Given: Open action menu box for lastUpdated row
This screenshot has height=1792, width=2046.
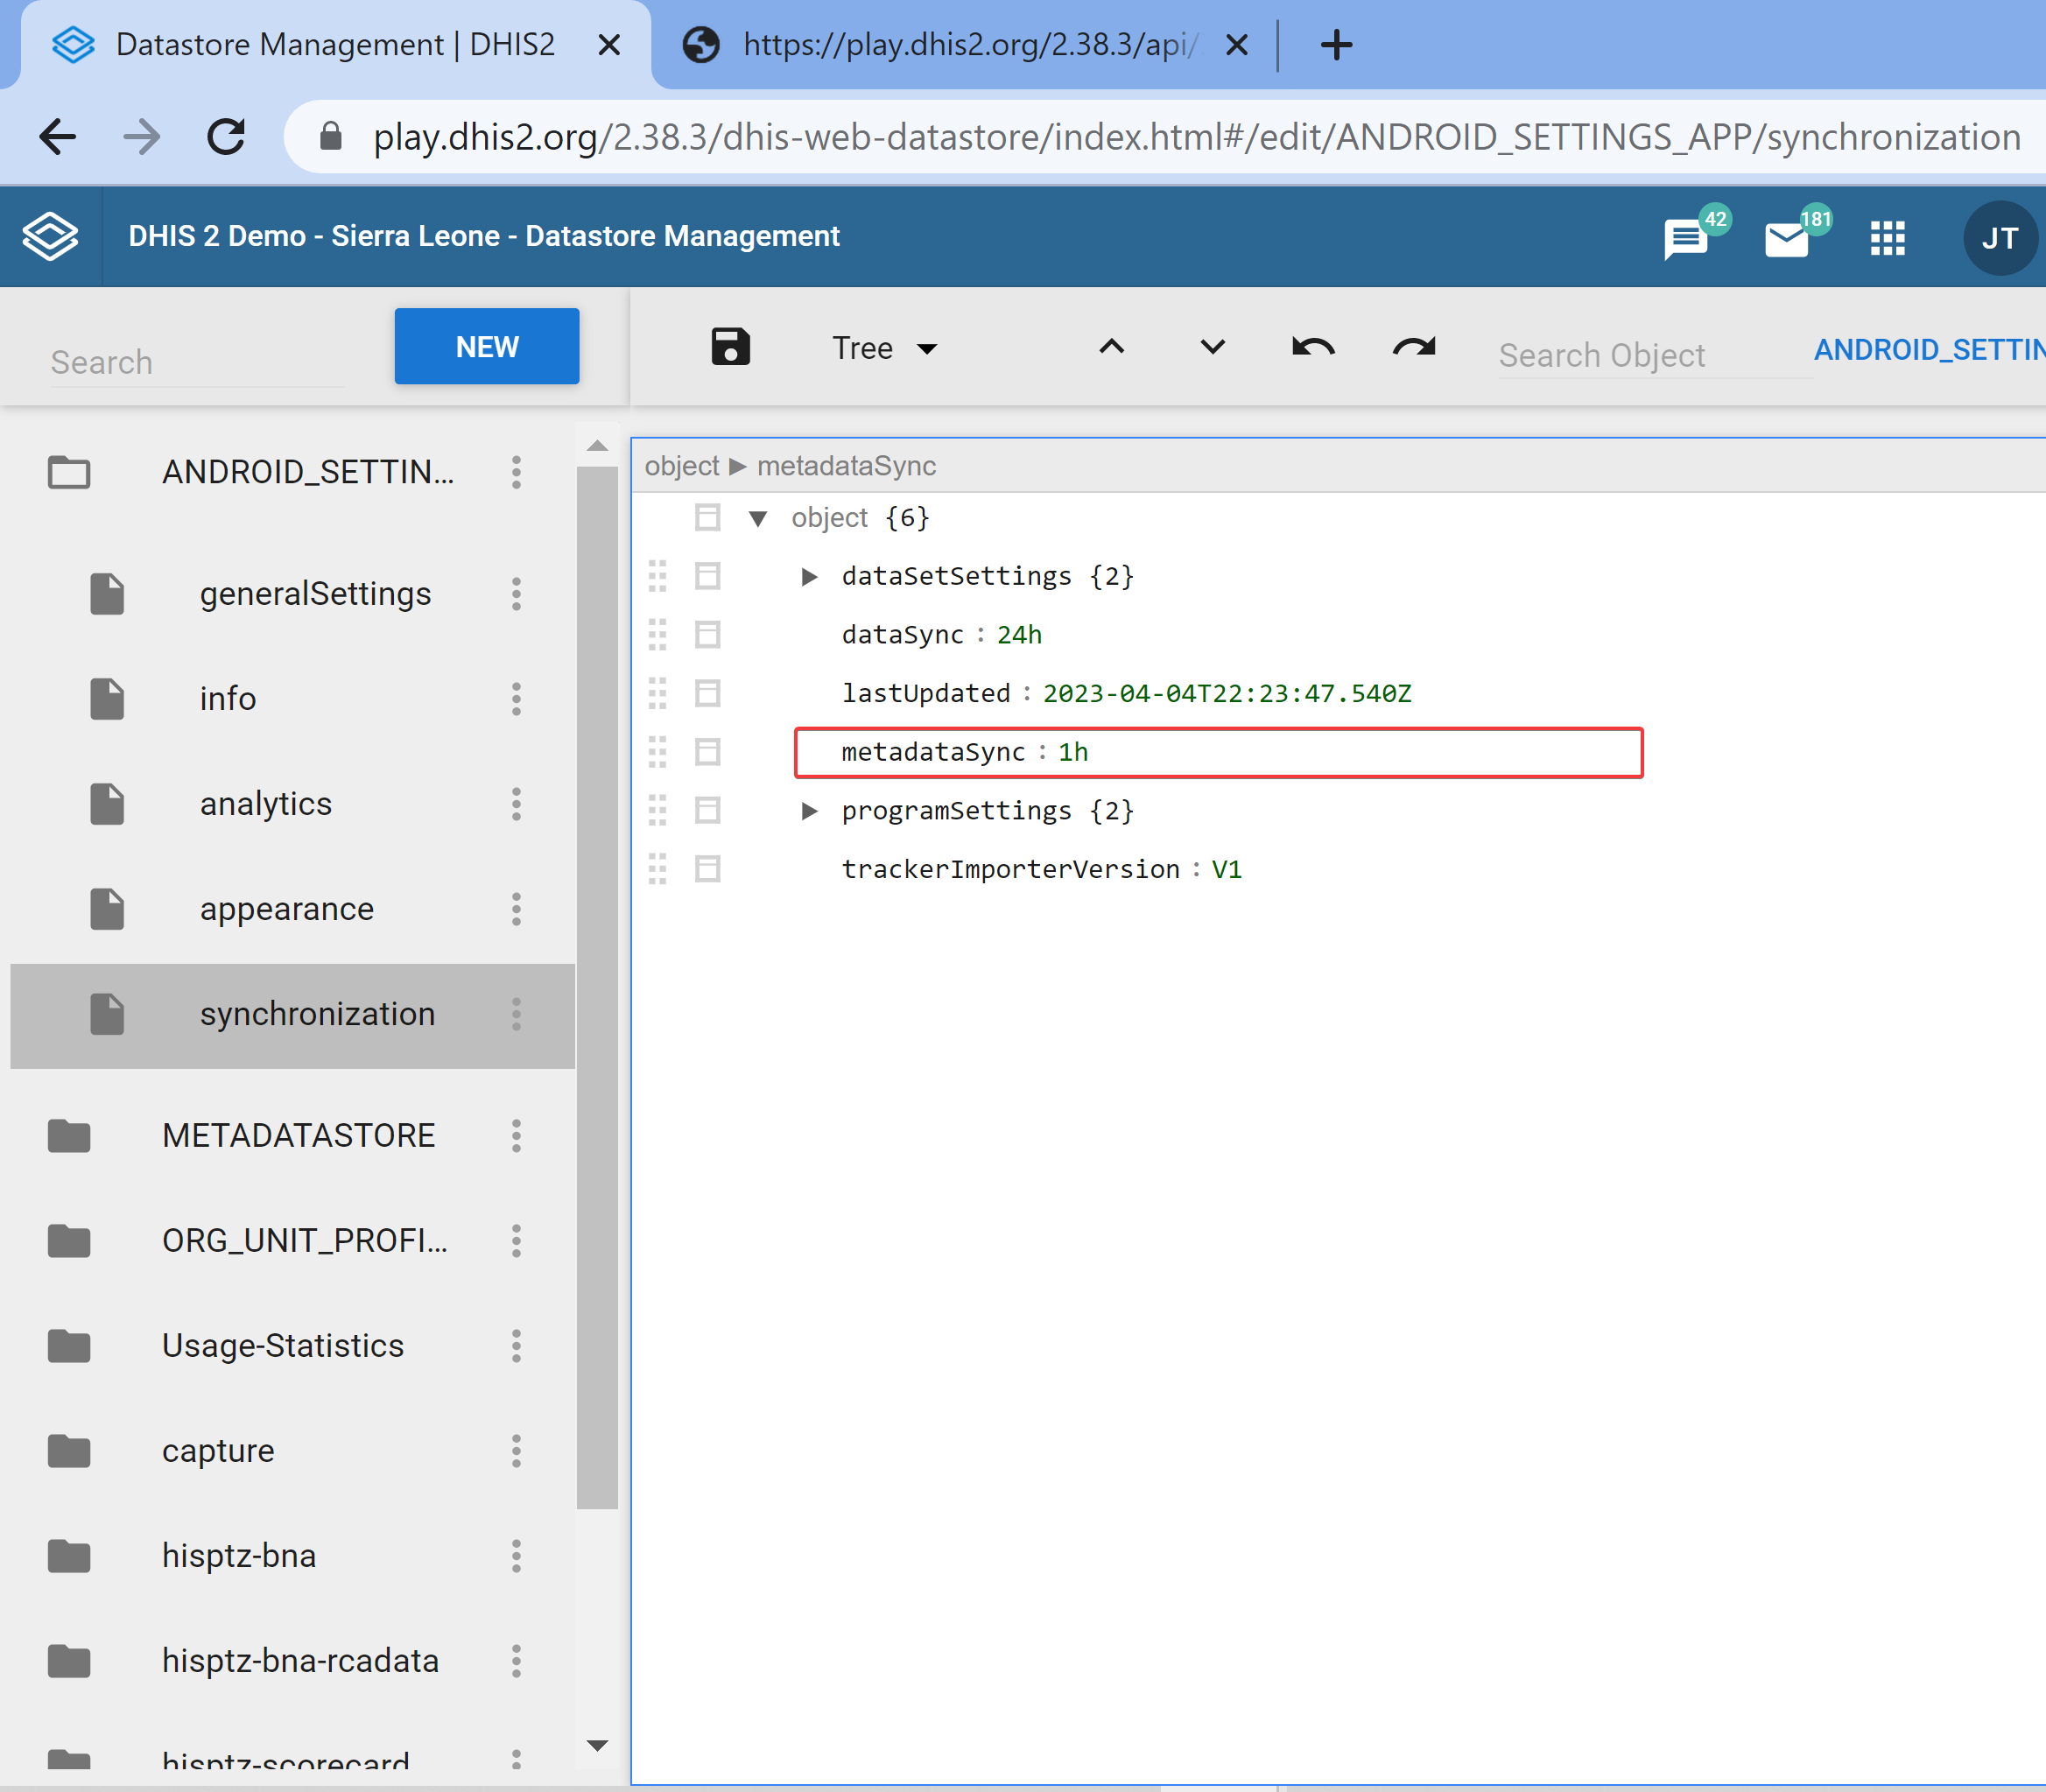Looking at the screenshot, I should (707, 694).
